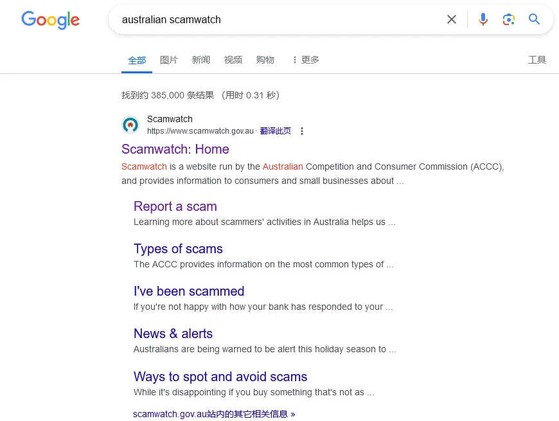Open Google Lens image search
559x421 pixels.
click(x=509, y=19)
